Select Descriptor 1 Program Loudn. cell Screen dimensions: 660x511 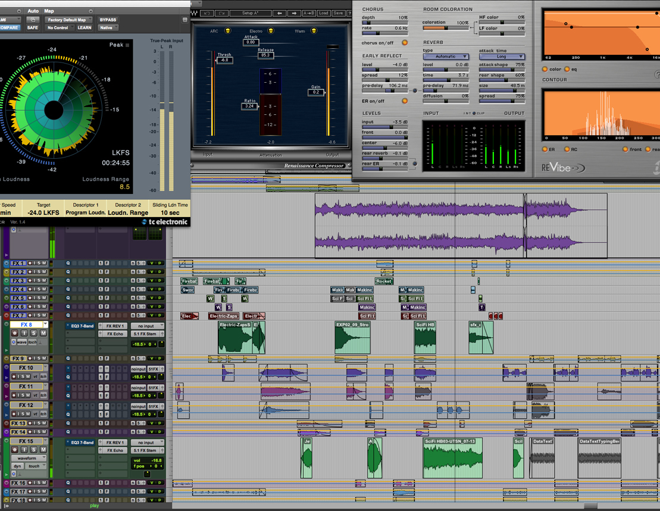pos(86,209)
